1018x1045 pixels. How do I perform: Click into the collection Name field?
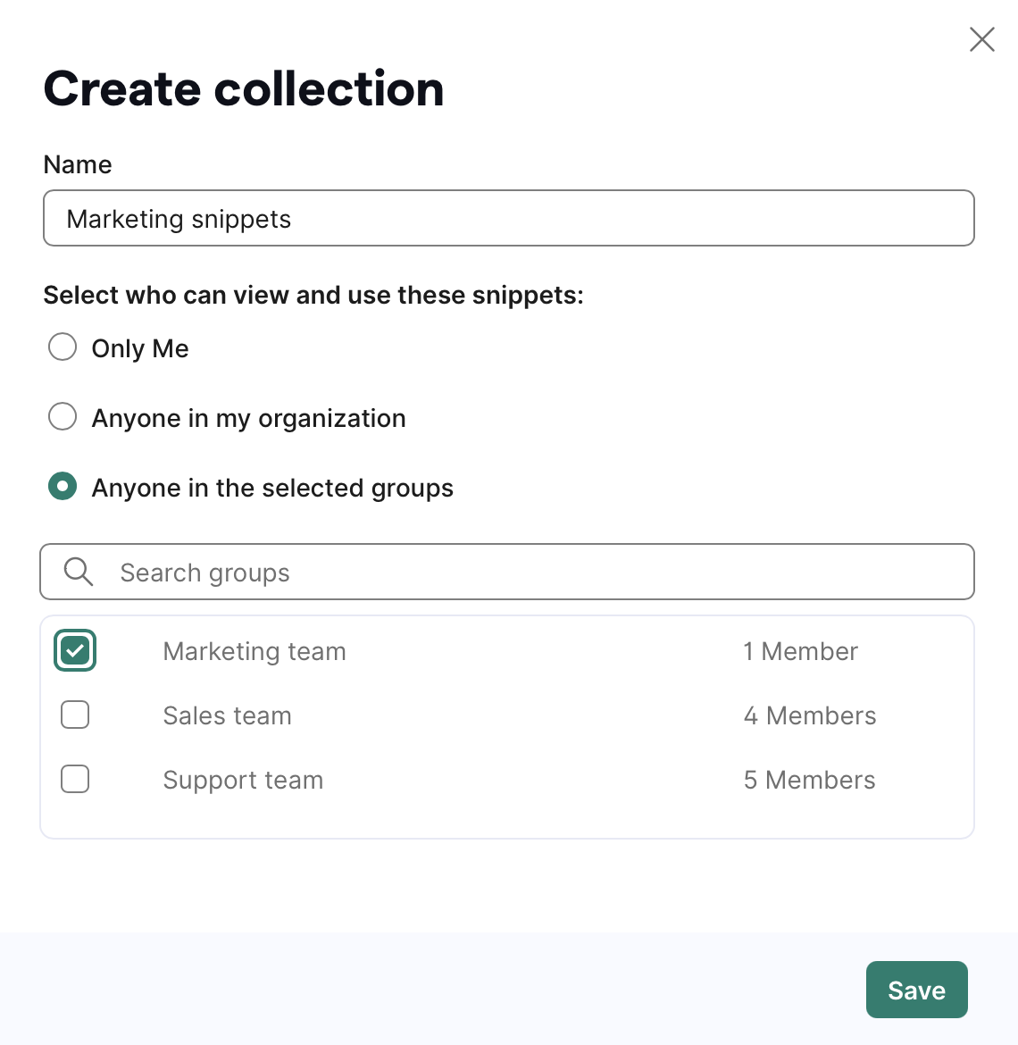(x=508, y=218)
